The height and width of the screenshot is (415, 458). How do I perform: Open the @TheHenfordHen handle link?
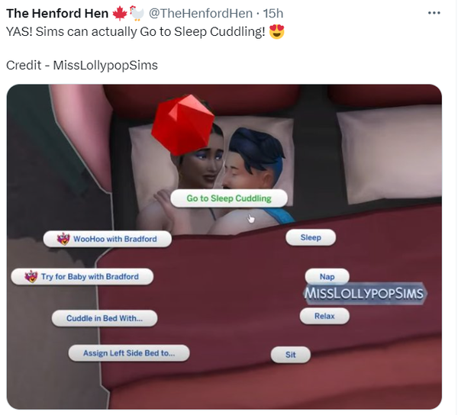201,14
